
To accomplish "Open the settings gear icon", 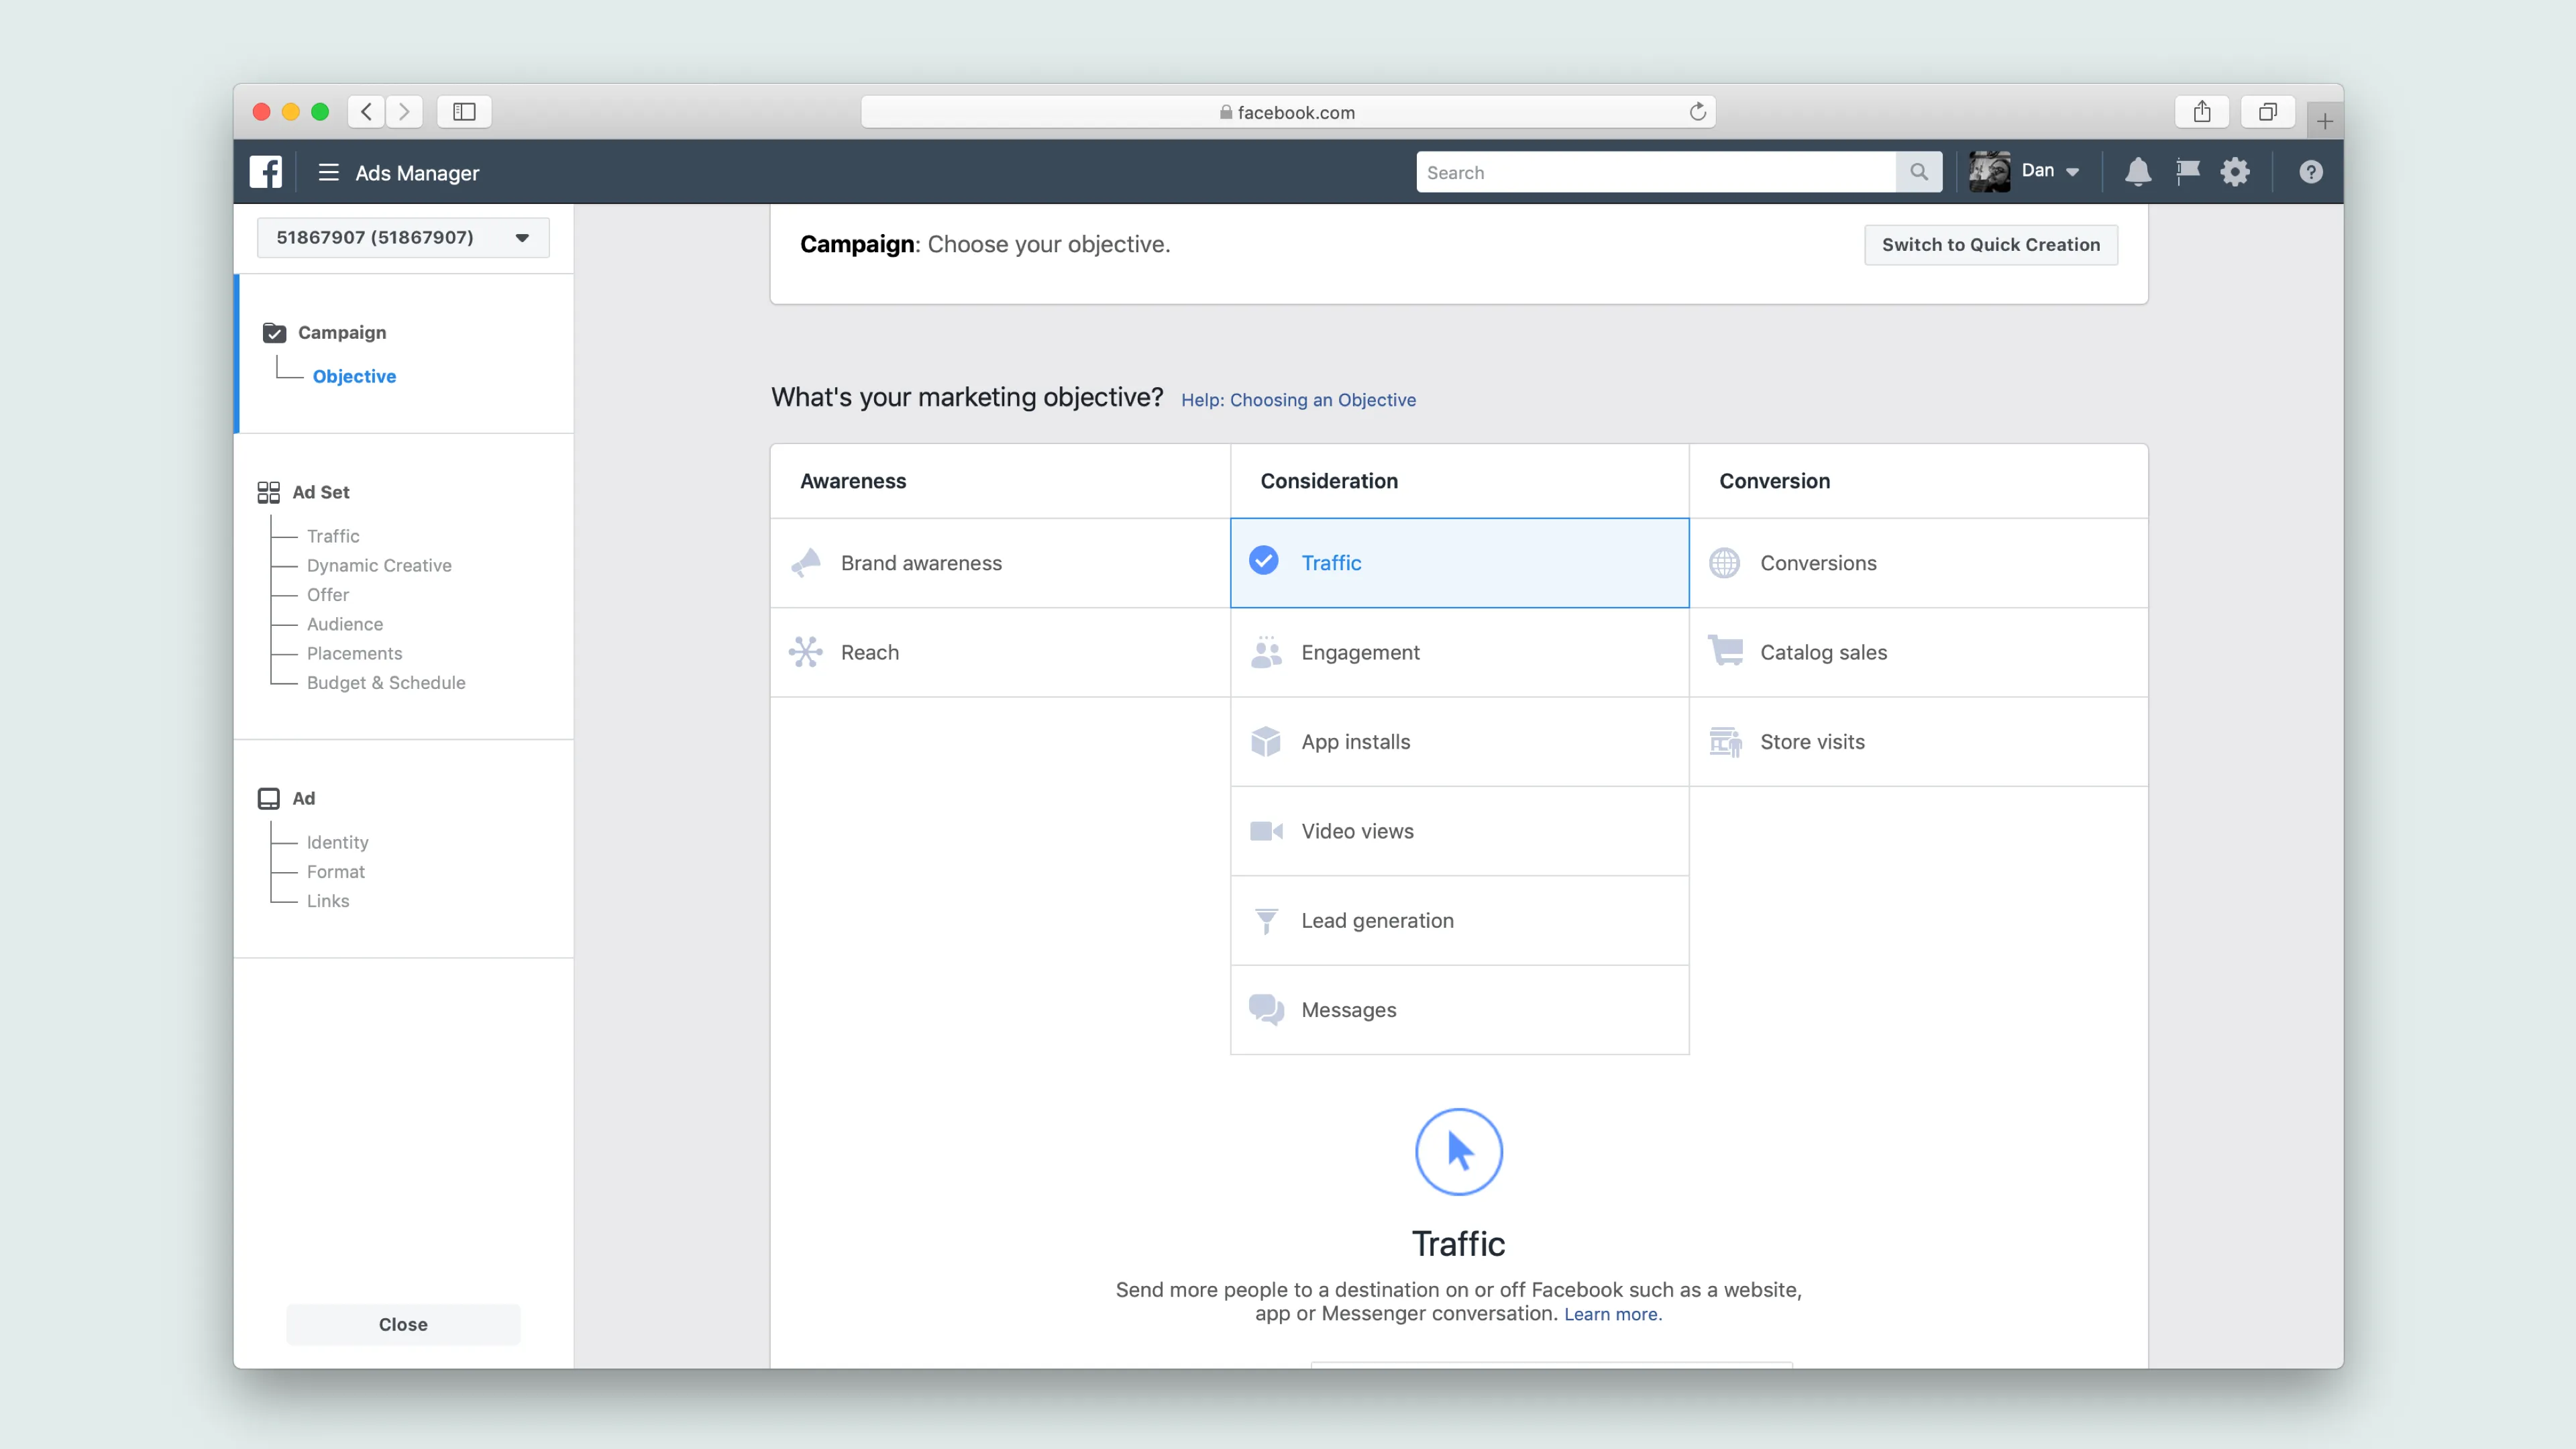I will 2235,172.
